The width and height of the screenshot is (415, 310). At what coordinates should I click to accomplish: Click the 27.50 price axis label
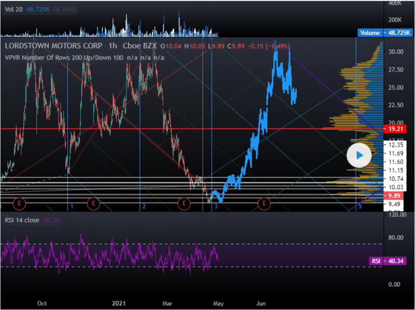click(396, 69)
